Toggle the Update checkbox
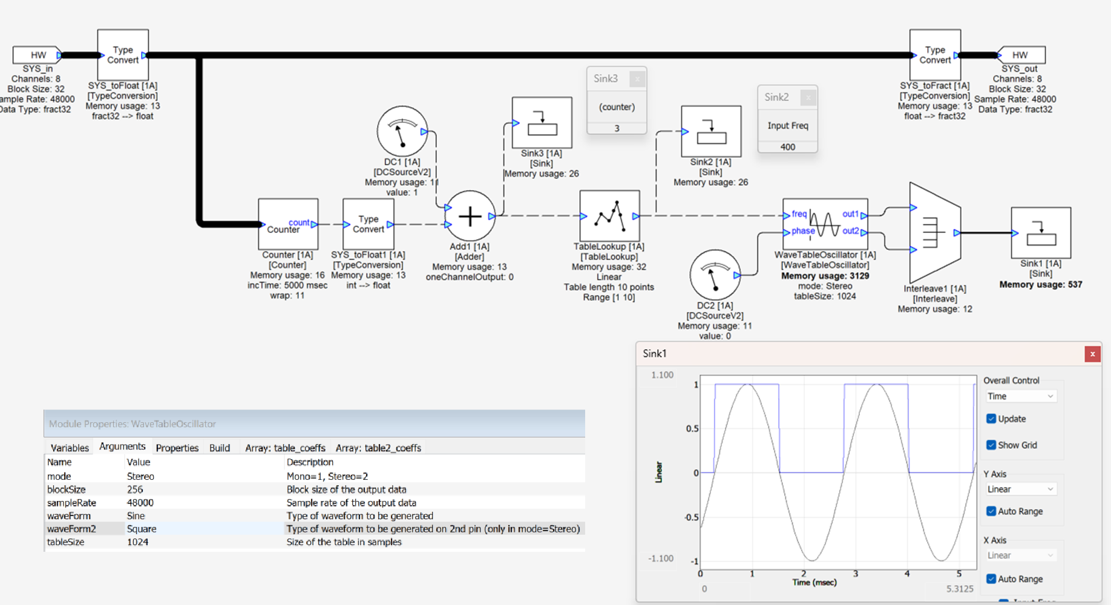 pos(991,419)
